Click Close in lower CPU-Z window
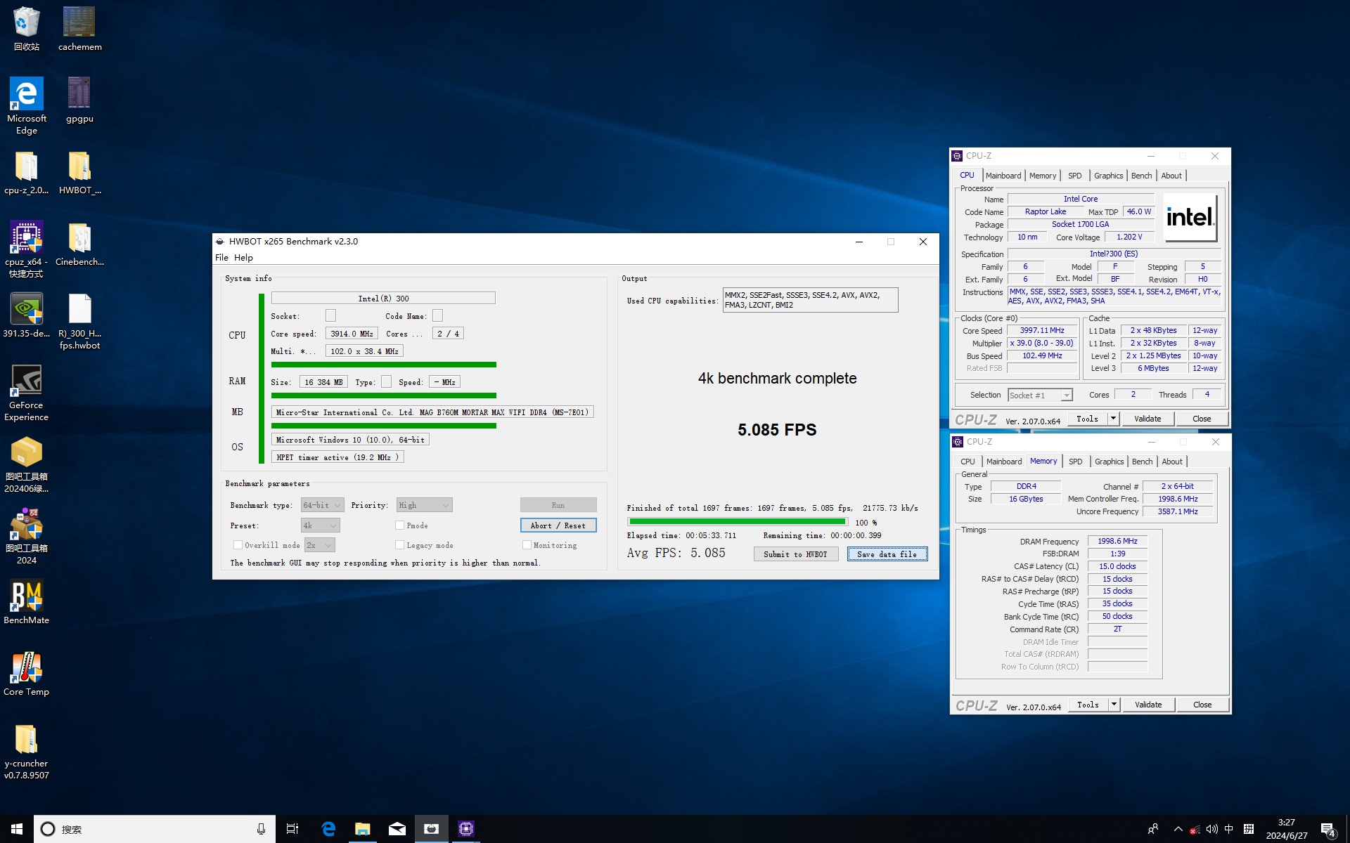The image size is (1350, 843). (x=1202, y=705)
